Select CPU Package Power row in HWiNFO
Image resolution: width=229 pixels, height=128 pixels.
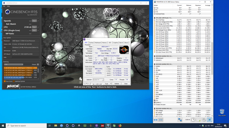(x=182, y=30)
